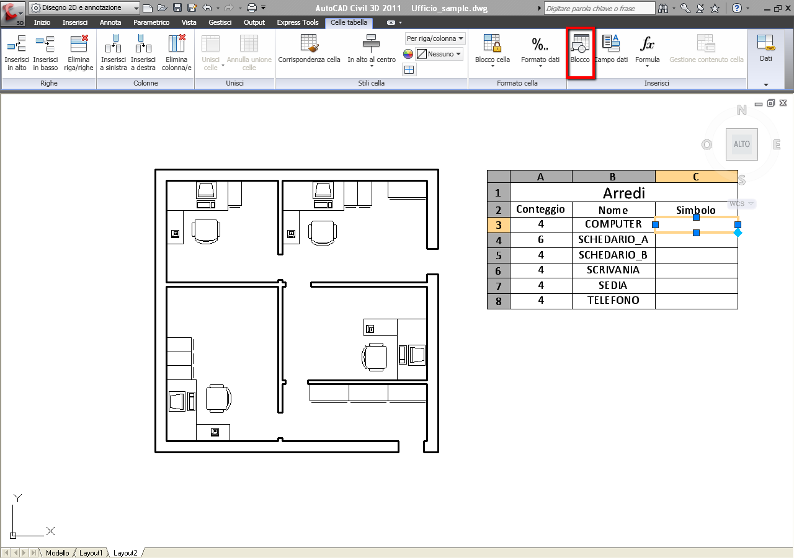This screenshot has height=558, width=794.
Task: Click the Layout2 tab
Action: coord(125,553)
